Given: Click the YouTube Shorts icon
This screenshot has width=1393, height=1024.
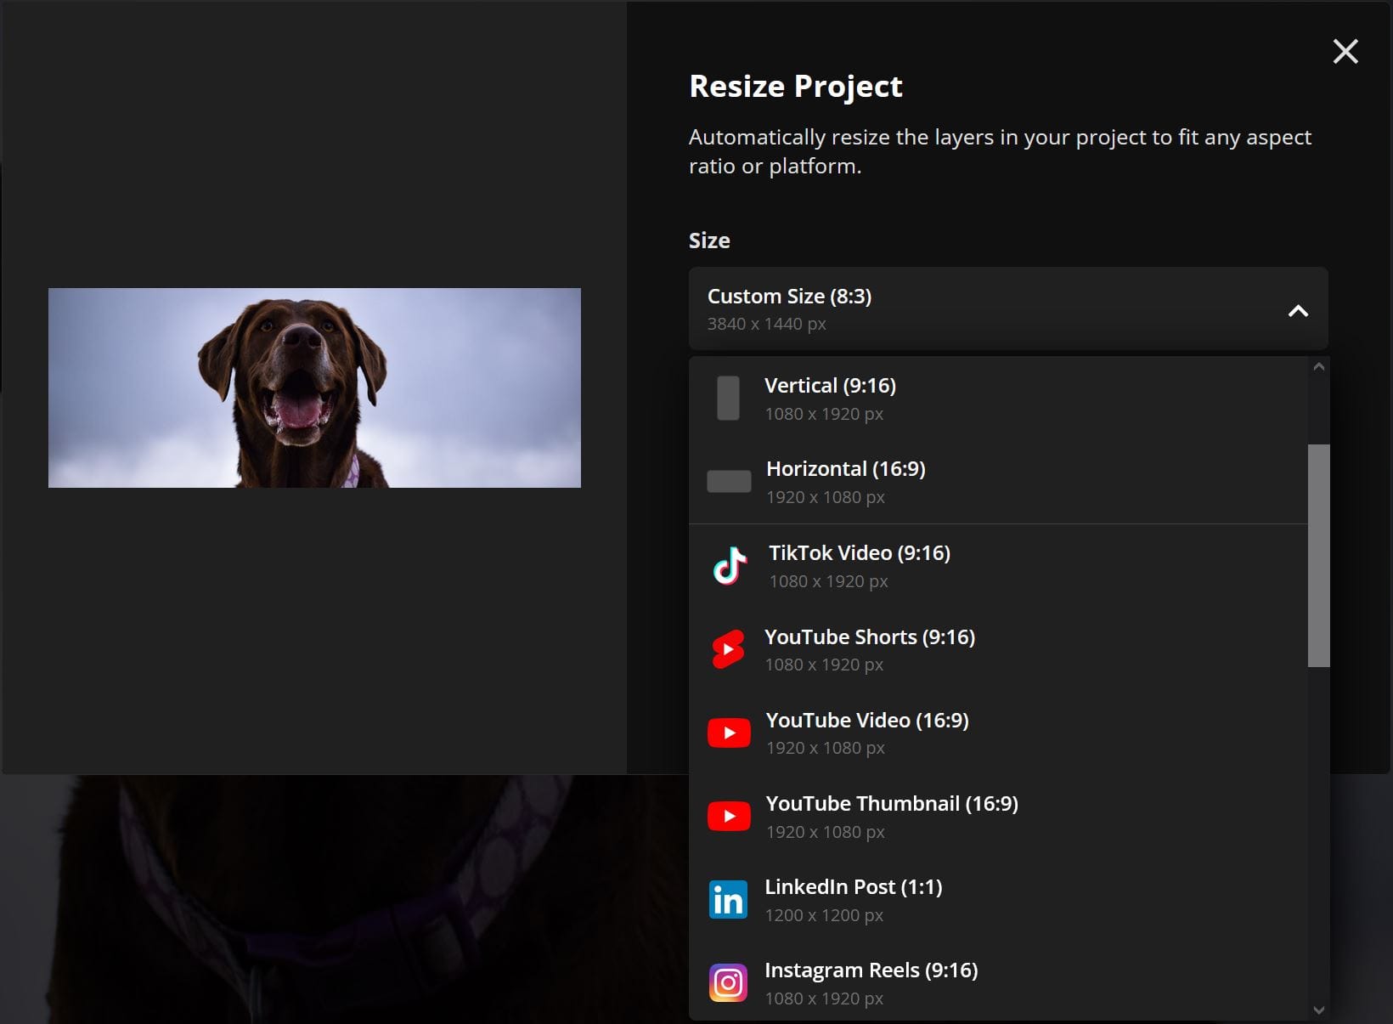Looking at the screenshot, I should (729, 648).
